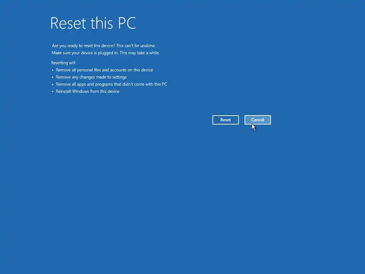Click 'Remove all personal files and accounts' item

click(x=104, y=70)
